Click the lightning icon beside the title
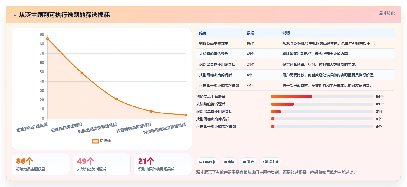Screen dimensions: 407x187 coord(15,15)
